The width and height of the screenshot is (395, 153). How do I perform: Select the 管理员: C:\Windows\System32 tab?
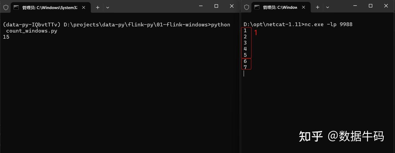(x=49, y=7)
